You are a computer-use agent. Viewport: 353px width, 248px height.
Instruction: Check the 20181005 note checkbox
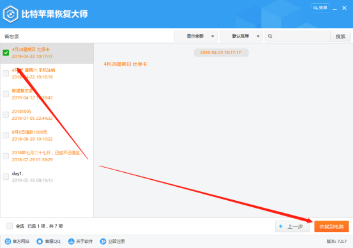(6, 115)
